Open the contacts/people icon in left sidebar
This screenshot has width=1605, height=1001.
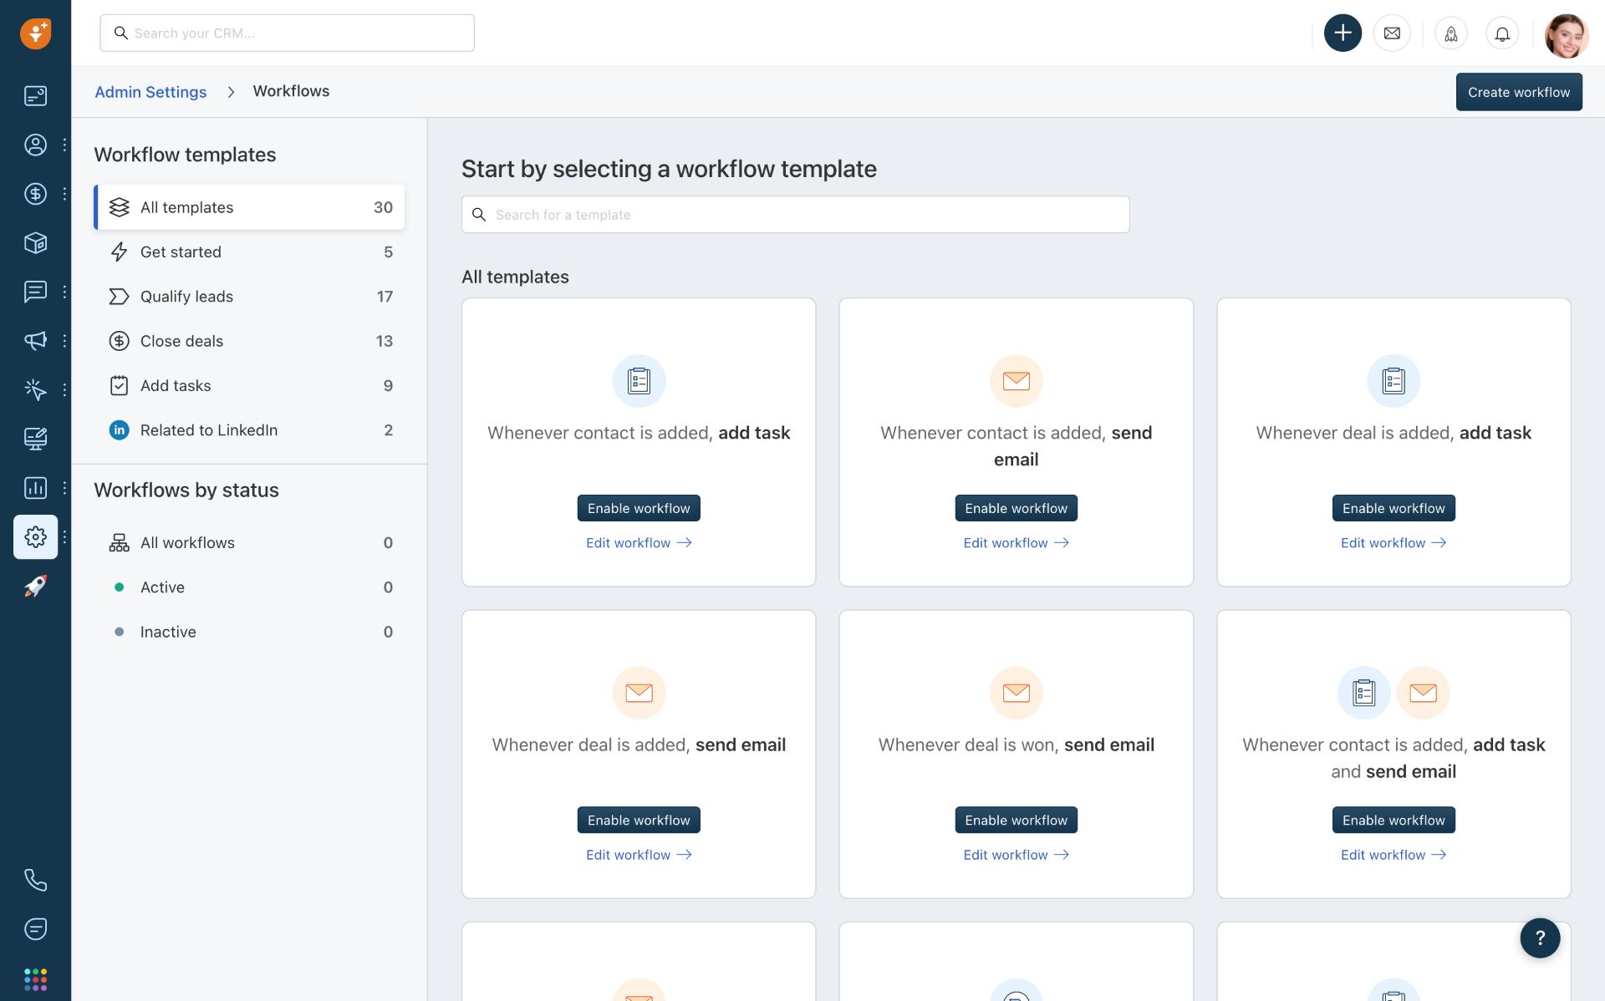(34, 145)
